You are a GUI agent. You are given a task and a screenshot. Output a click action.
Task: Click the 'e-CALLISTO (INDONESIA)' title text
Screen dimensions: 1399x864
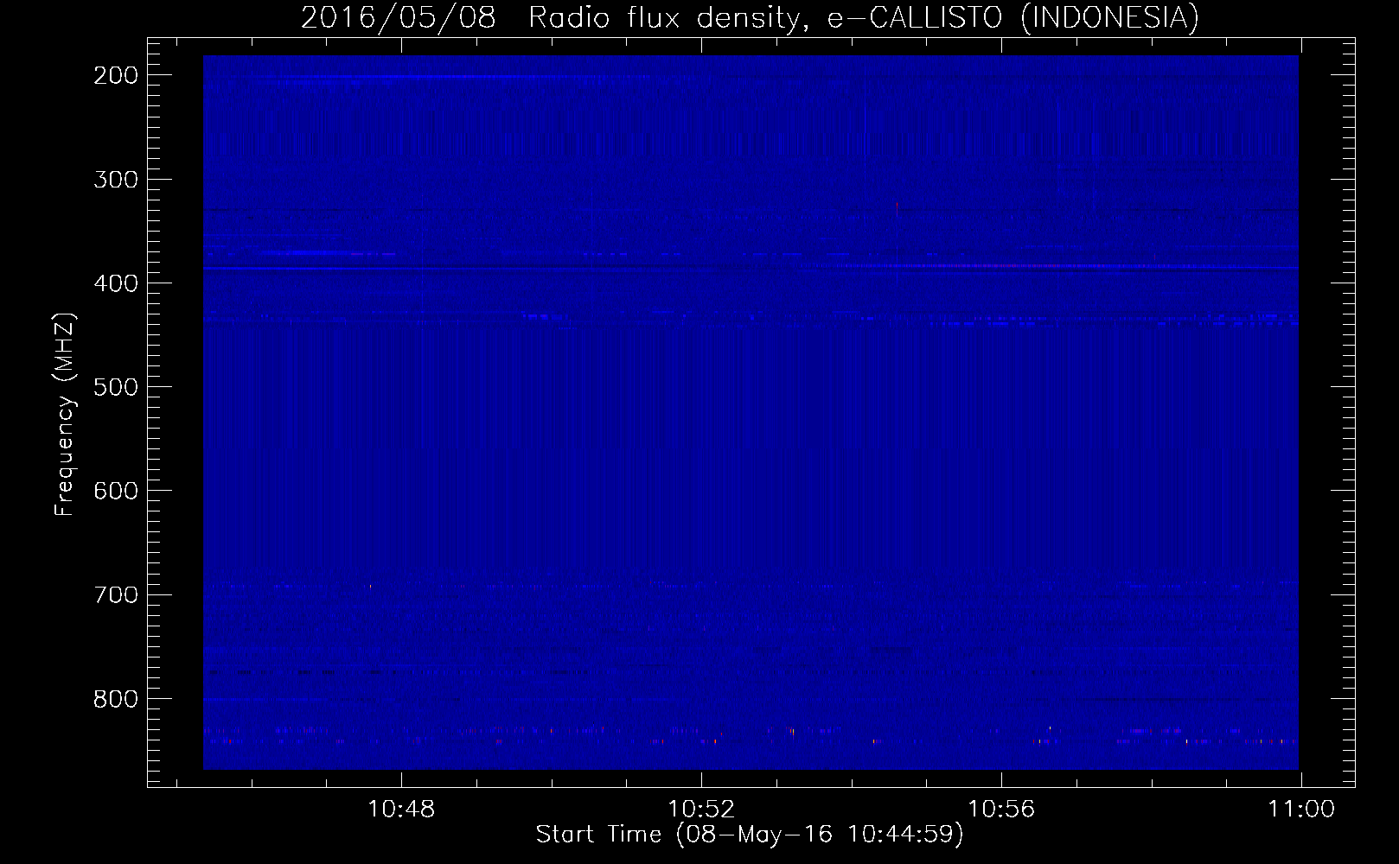pyautogui.click(x=1013, y=18)
